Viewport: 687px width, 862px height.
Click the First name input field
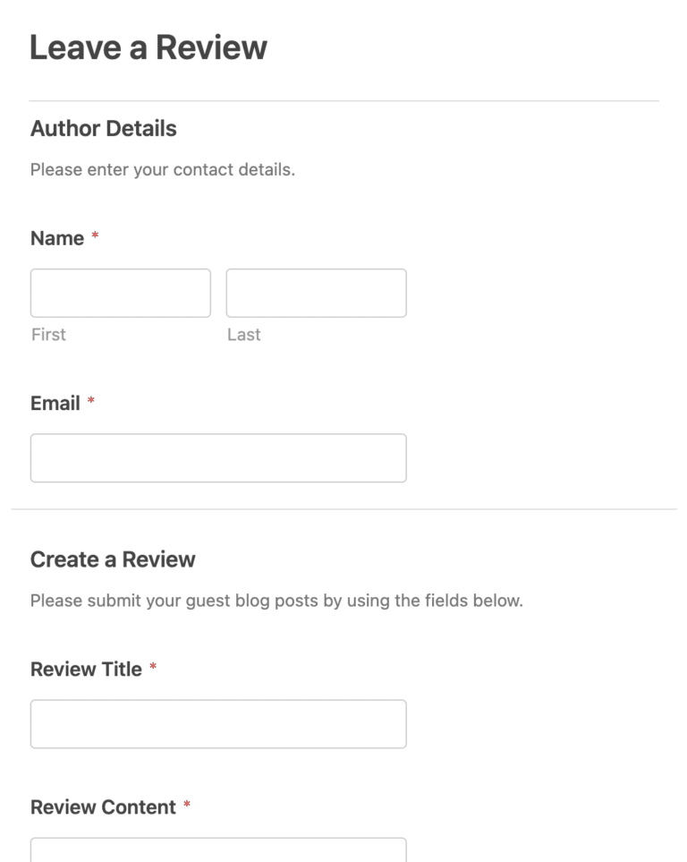tap(120, 293)
